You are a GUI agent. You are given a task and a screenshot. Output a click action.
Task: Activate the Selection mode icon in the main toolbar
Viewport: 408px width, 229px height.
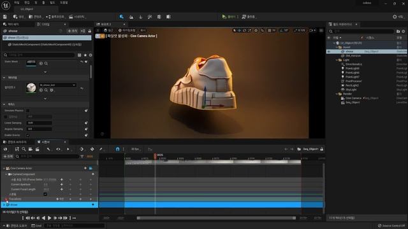[122, 17]
